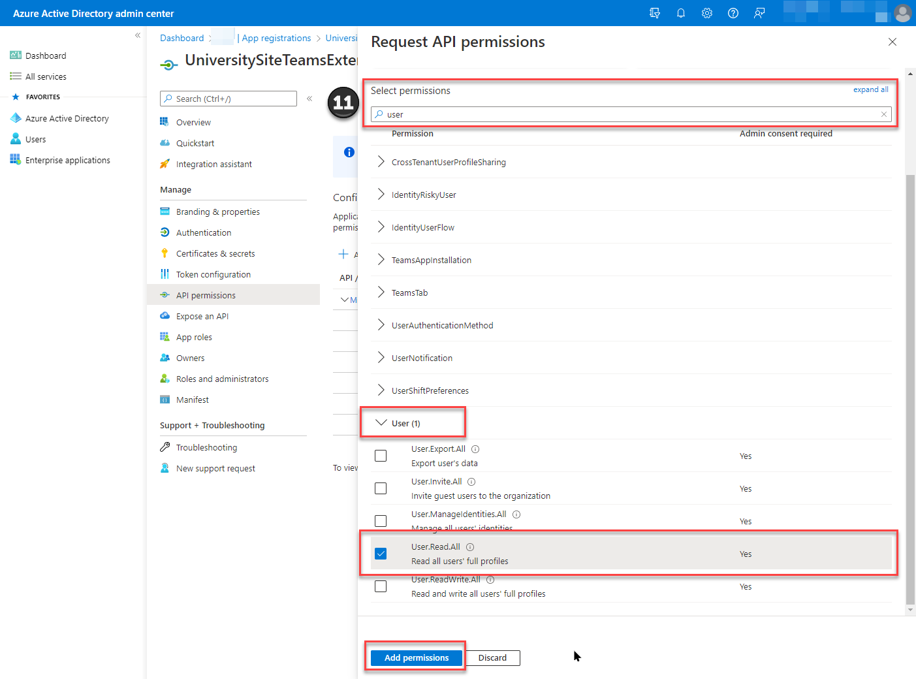Click the expand all link
The width and height of the screenshot is (916, 679).
click(x=870, y=89)
